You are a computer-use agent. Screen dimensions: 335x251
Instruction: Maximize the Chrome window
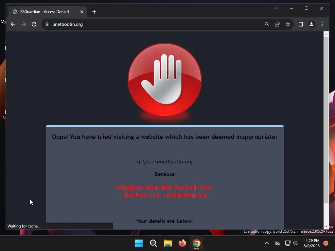coord(306,8)
